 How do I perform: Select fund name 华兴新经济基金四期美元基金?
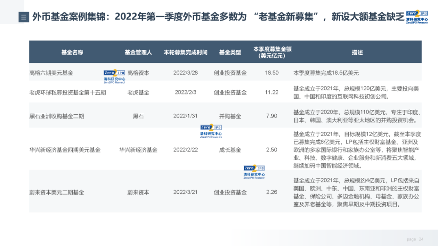tap(65, 150)
